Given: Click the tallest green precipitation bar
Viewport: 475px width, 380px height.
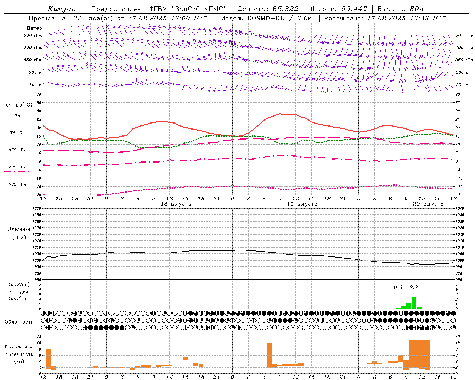Looking at the screenshot, I should [414, 303].
